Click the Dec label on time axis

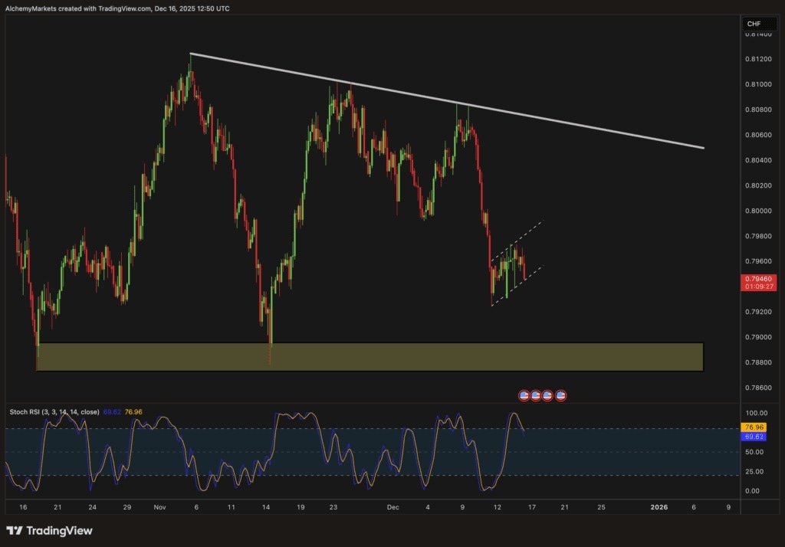(392, 507)
